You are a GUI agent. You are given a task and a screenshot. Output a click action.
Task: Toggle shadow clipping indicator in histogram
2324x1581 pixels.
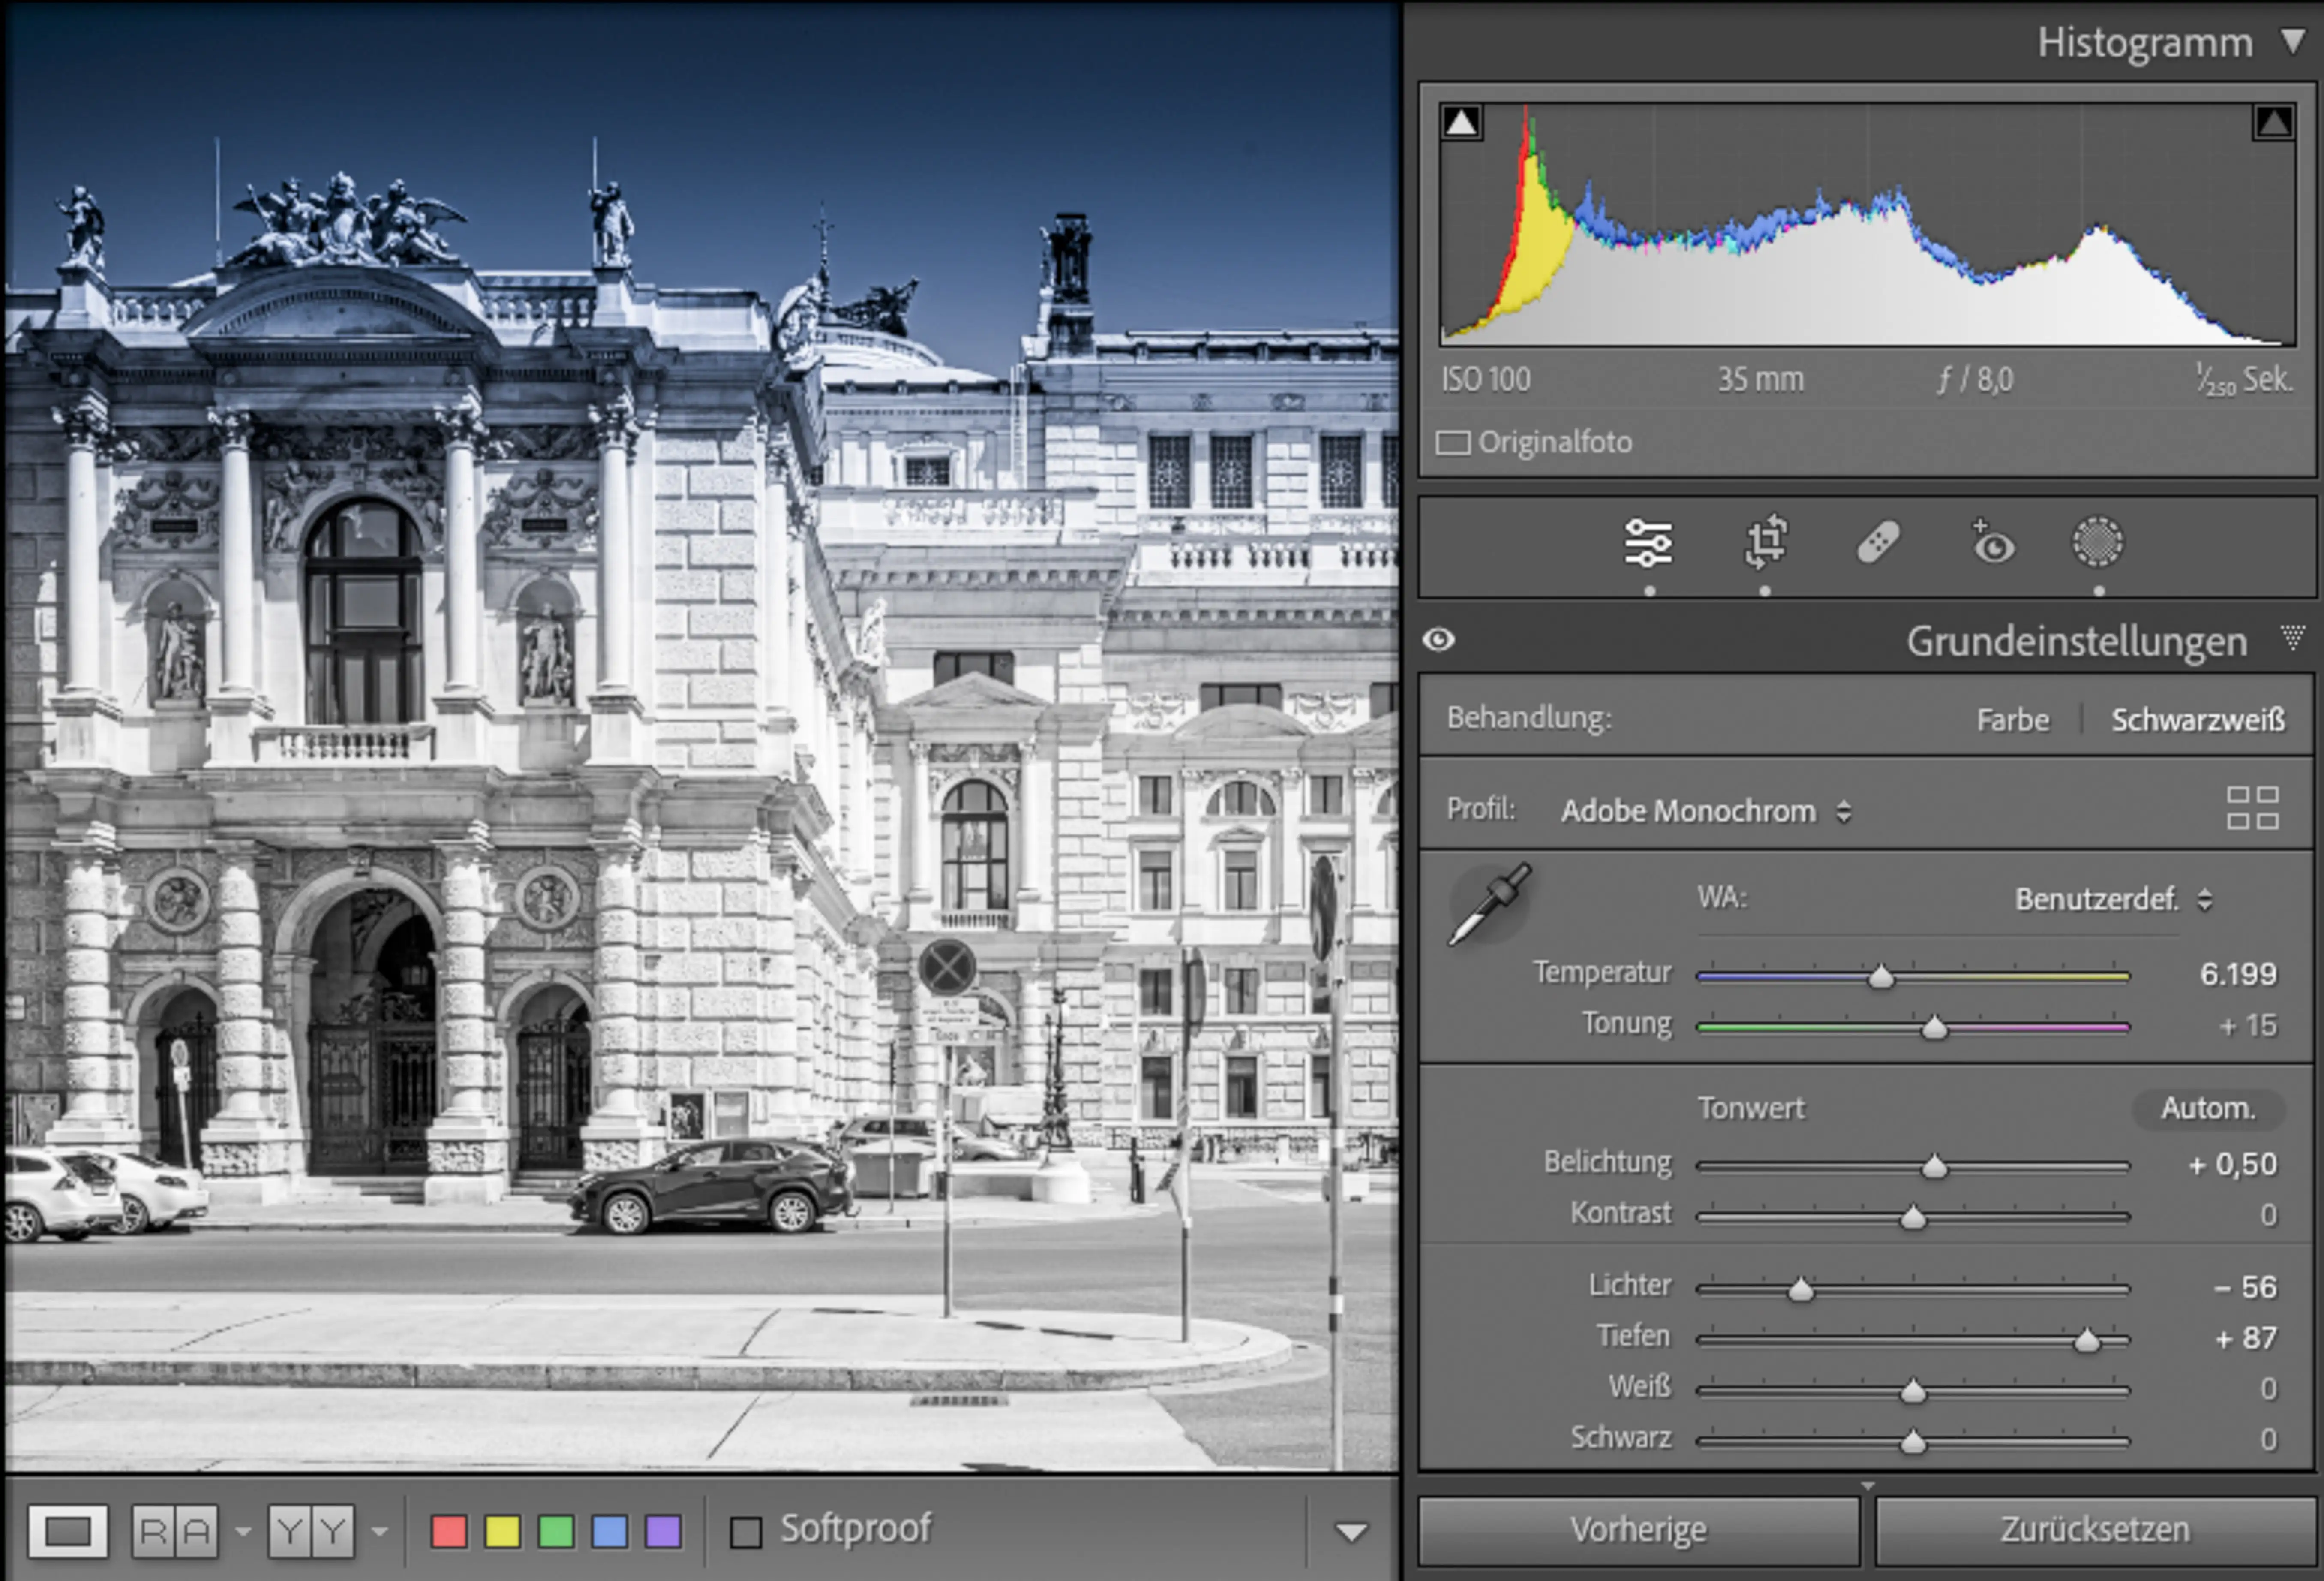coord(1461,122)
